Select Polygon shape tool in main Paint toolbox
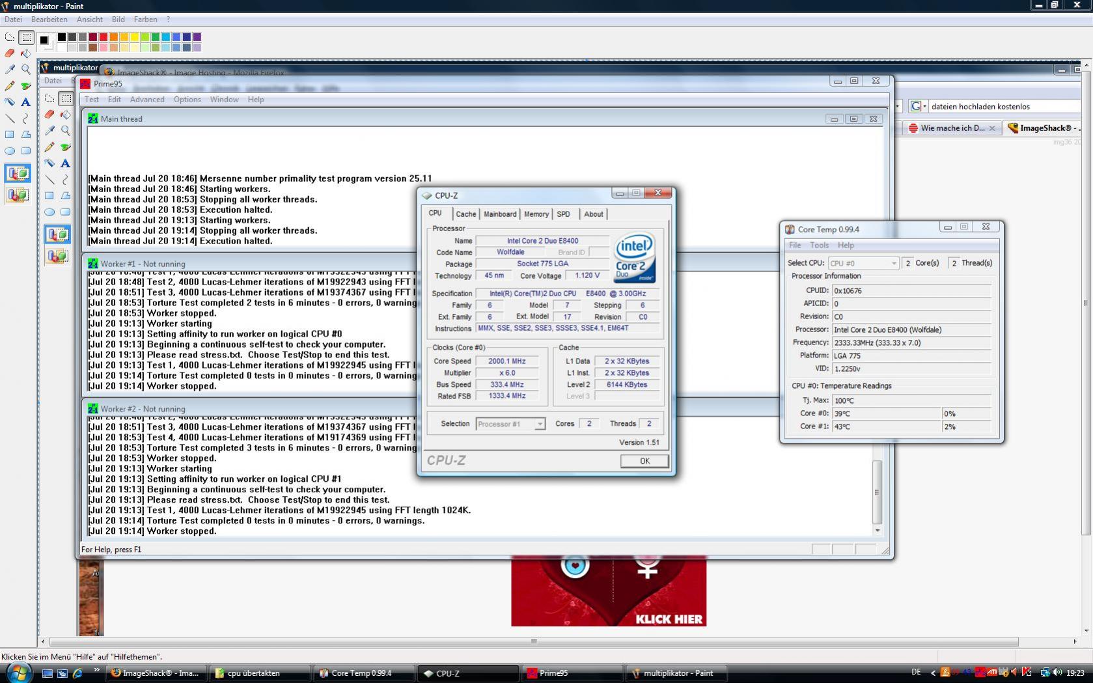This screenshot has height=683, width=1093. click(26, 134)
